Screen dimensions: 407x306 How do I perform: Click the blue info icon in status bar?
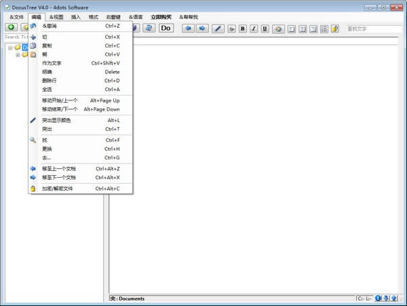tap(379, 299)
